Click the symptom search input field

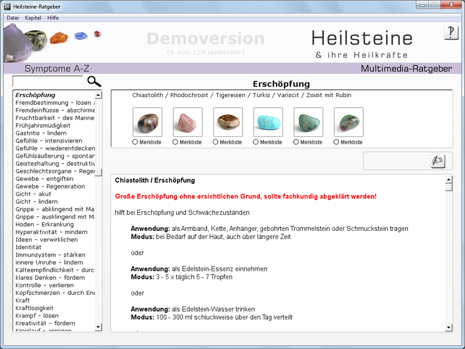point(48,82)
